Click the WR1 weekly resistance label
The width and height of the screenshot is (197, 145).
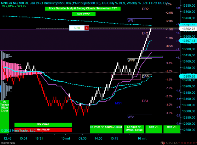click(x=131, y=21)
